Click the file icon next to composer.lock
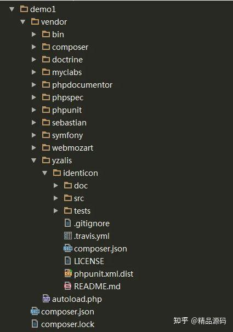Screen dimensions: 233x332 (x=35, y=324)
